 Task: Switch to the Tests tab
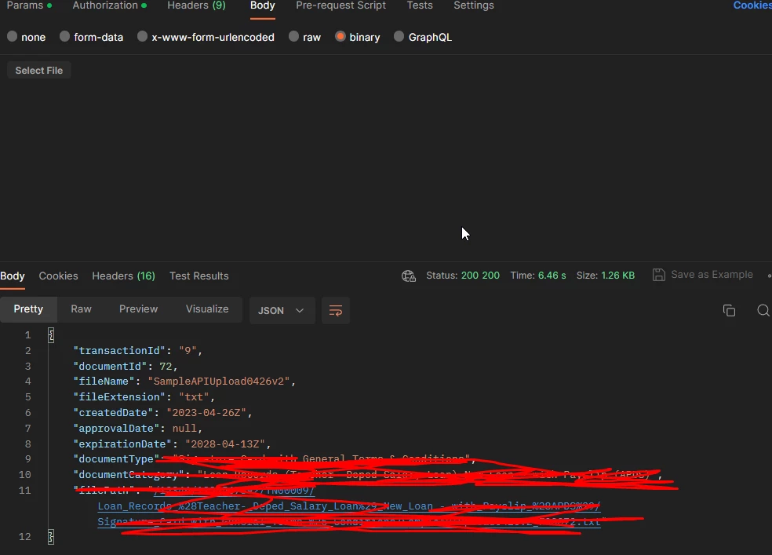click(x=420, y=5)
